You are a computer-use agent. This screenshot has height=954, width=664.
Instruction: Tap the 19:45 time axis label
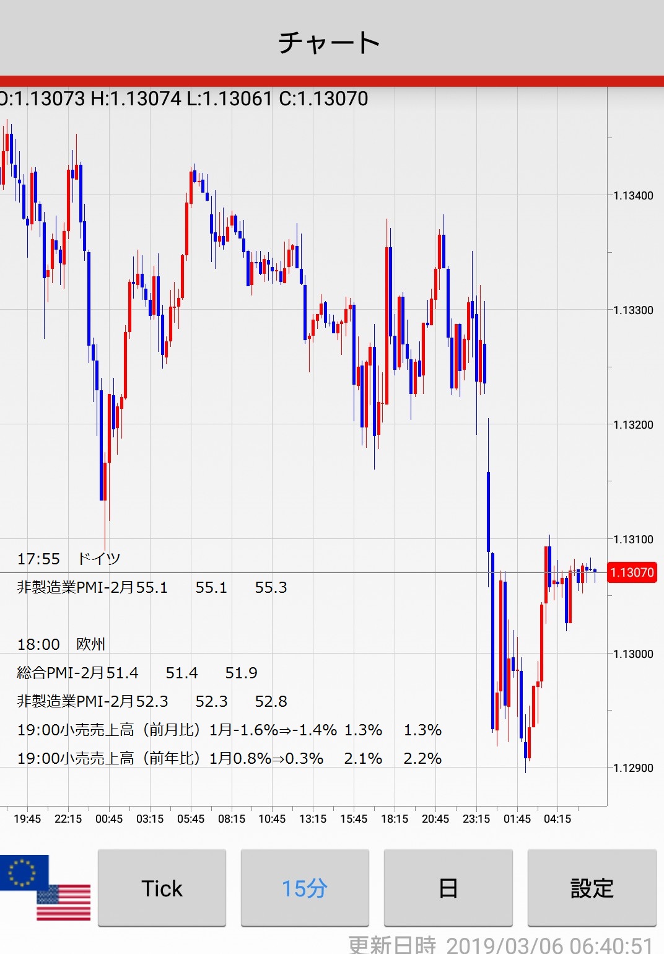pos(27,819)
